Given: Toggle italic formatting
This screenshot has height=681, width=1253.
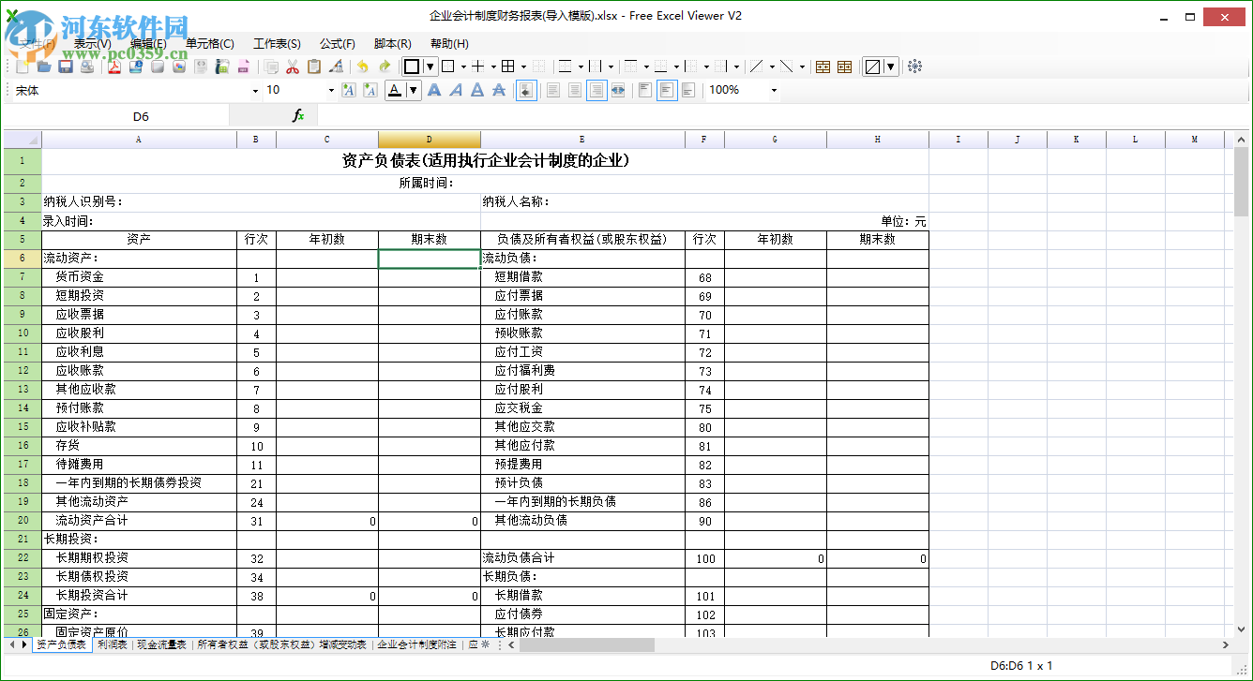Looking at the screenshot, I should pos(455,90).
